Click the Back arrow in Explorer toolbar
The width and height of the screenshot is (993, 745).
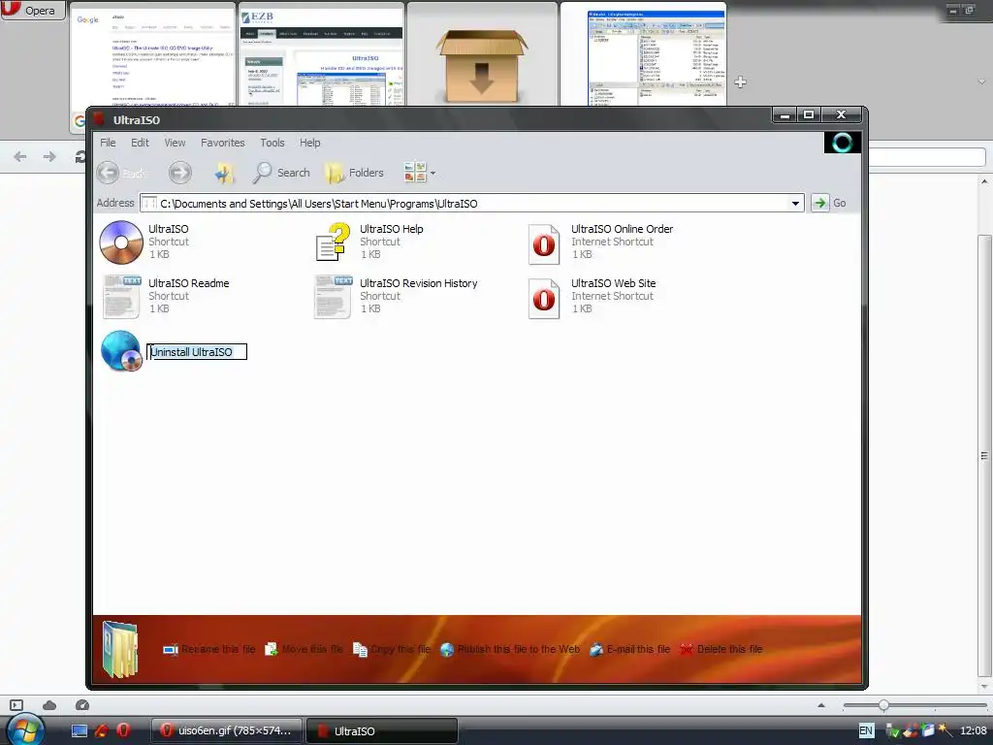109,173
